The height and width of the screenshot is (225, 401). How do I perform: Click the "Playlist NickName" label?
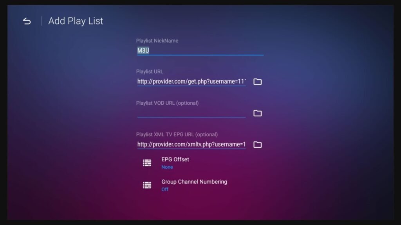pyautogui.click(x=157, y=41)
